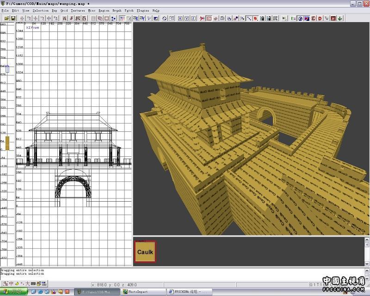Image resolution: width=370 pixels, height=296 pixels.
Task: Click the x-axis Flip toolbar icon
Action: pos(22,18)
